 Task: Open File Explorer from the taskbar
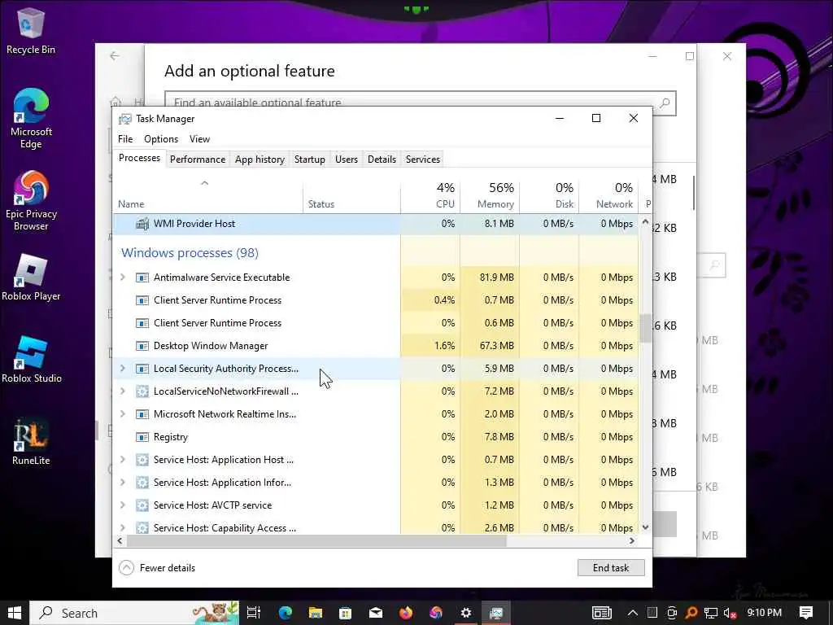click(316, 613)
